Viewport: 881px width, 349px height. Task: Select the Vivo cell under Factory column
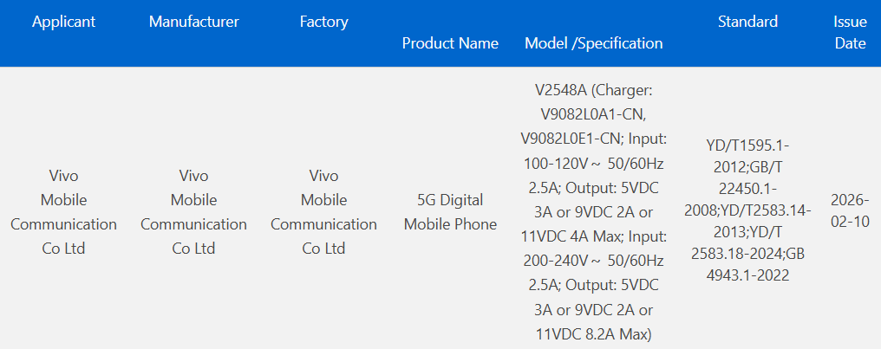tap(323, 212)
